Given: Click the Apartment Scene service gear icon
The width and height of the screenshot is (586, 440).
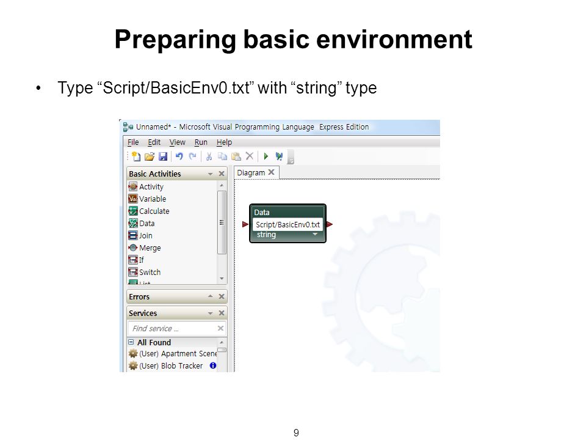Looking at the screenshot, I should [x=133, y=353].
